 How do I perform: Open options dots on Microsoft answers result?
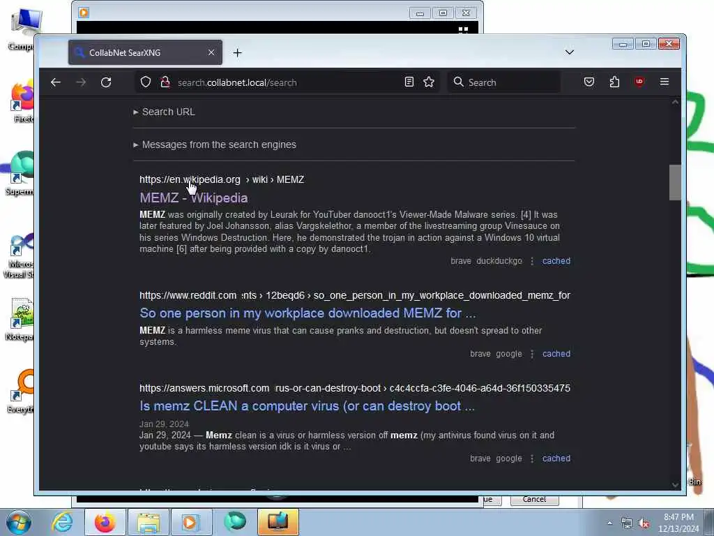[532, 459]
